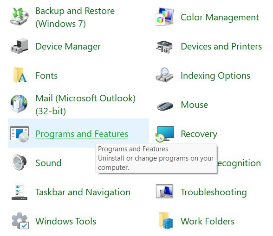Viewport: 273px width, 236px height.
Task: Open the Indexing Options magnifier icon
Action: [164, 75]
